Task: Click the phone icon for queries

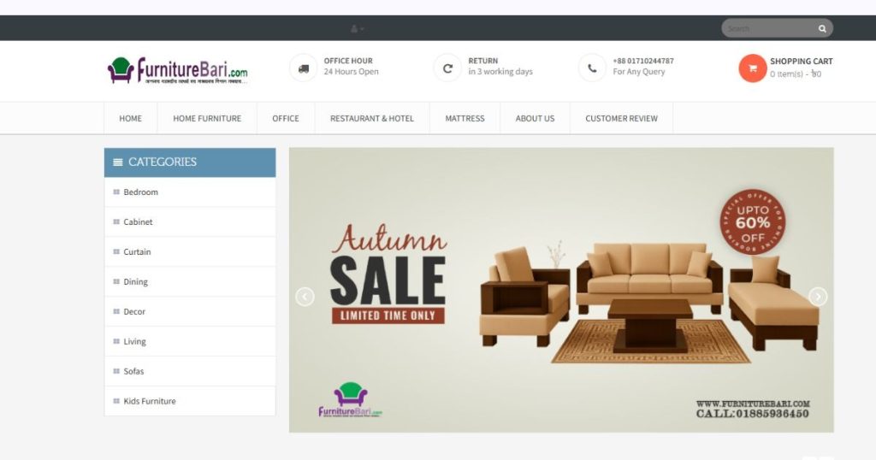Action: coord(592,68)
